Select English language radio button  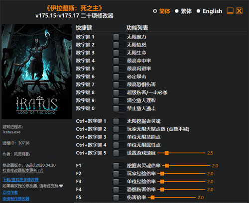pyautogui.click(x=198, y=11)
